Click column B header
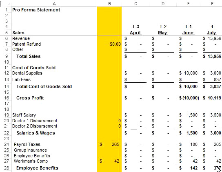Image resolution: width=222 pixels, height=172 pixels. coord(109,4)
